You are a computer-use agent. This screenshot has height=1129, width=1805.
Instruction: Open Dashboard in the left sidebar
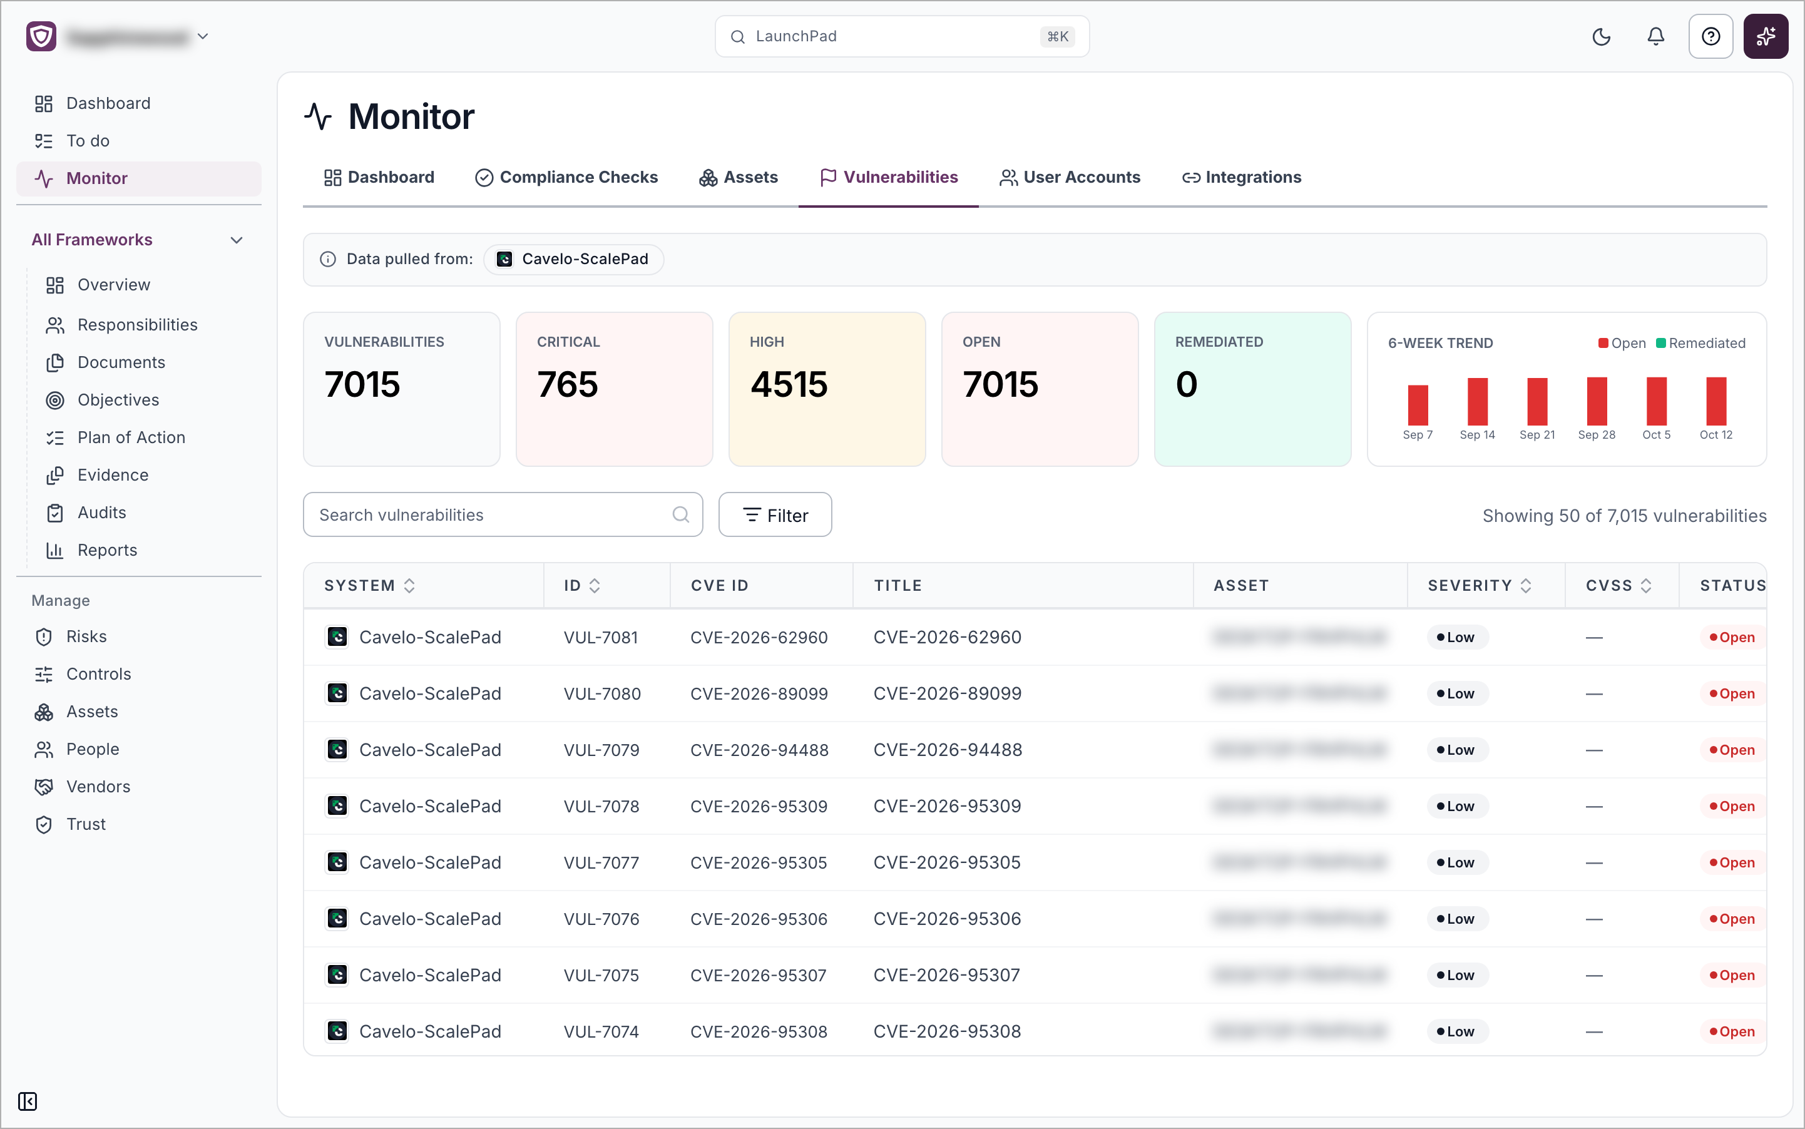tap(139, 103)
